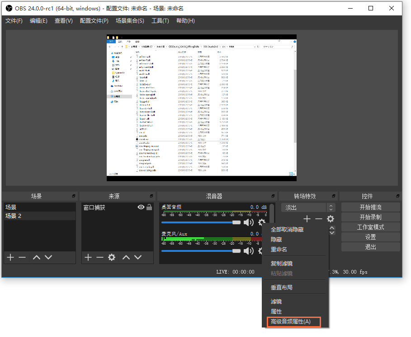Screen dimensions: 411x337
Task: Move the source down with the arrow
Action: (x=138, y=257)
